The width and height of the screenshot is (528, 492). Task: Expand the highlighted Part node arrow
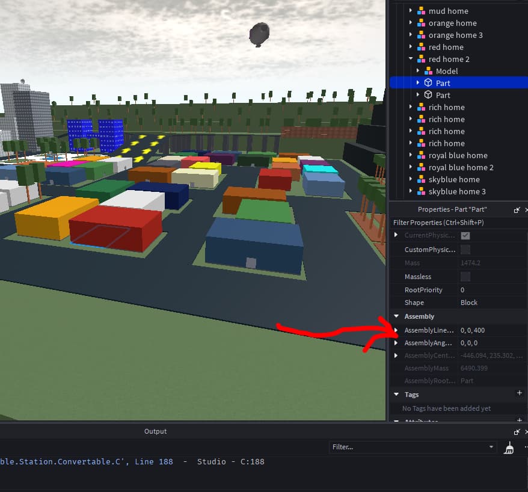coord(418,82)
